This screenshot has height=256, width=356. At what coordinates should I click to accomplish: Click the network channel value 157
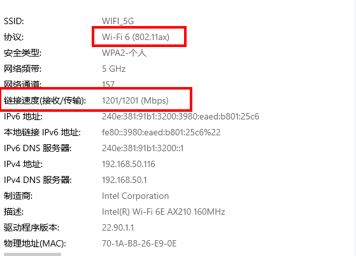[108, 84]
